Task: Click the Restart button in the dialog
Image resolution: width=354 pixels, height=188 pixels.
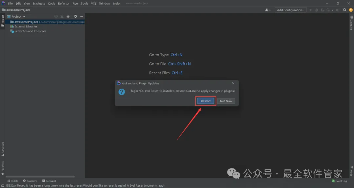Action: pos(206,101)
